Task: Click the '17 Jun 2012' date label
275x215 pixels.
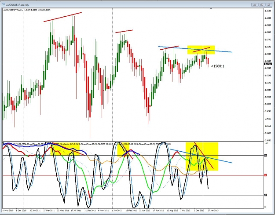Action: [158, 210]
